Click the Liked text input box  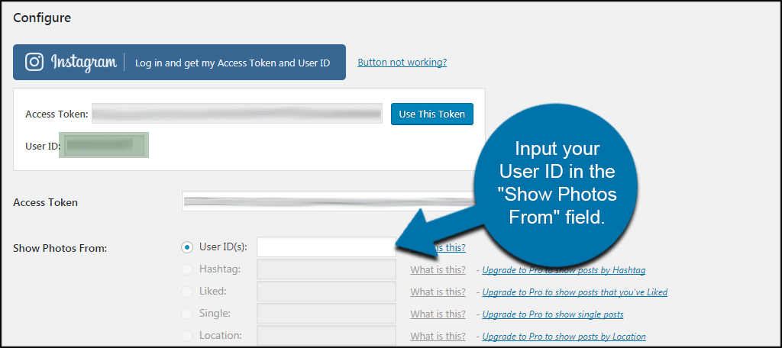(x=326, y=292)
